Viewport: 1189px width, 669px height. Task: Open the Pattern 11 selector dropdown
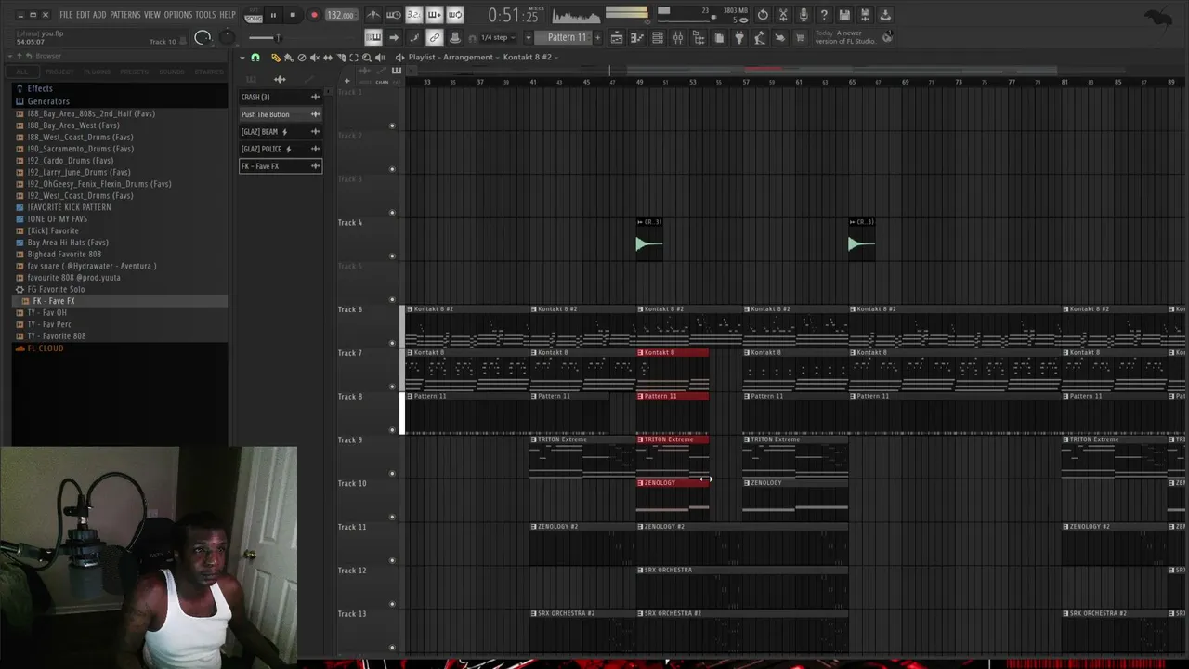coord(567,37)
